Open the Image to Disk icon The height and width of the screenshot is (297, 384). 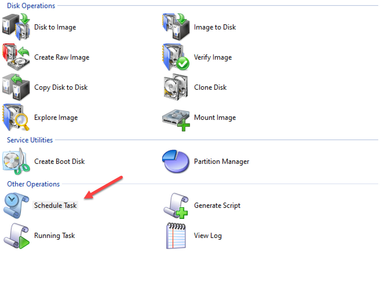176,27
